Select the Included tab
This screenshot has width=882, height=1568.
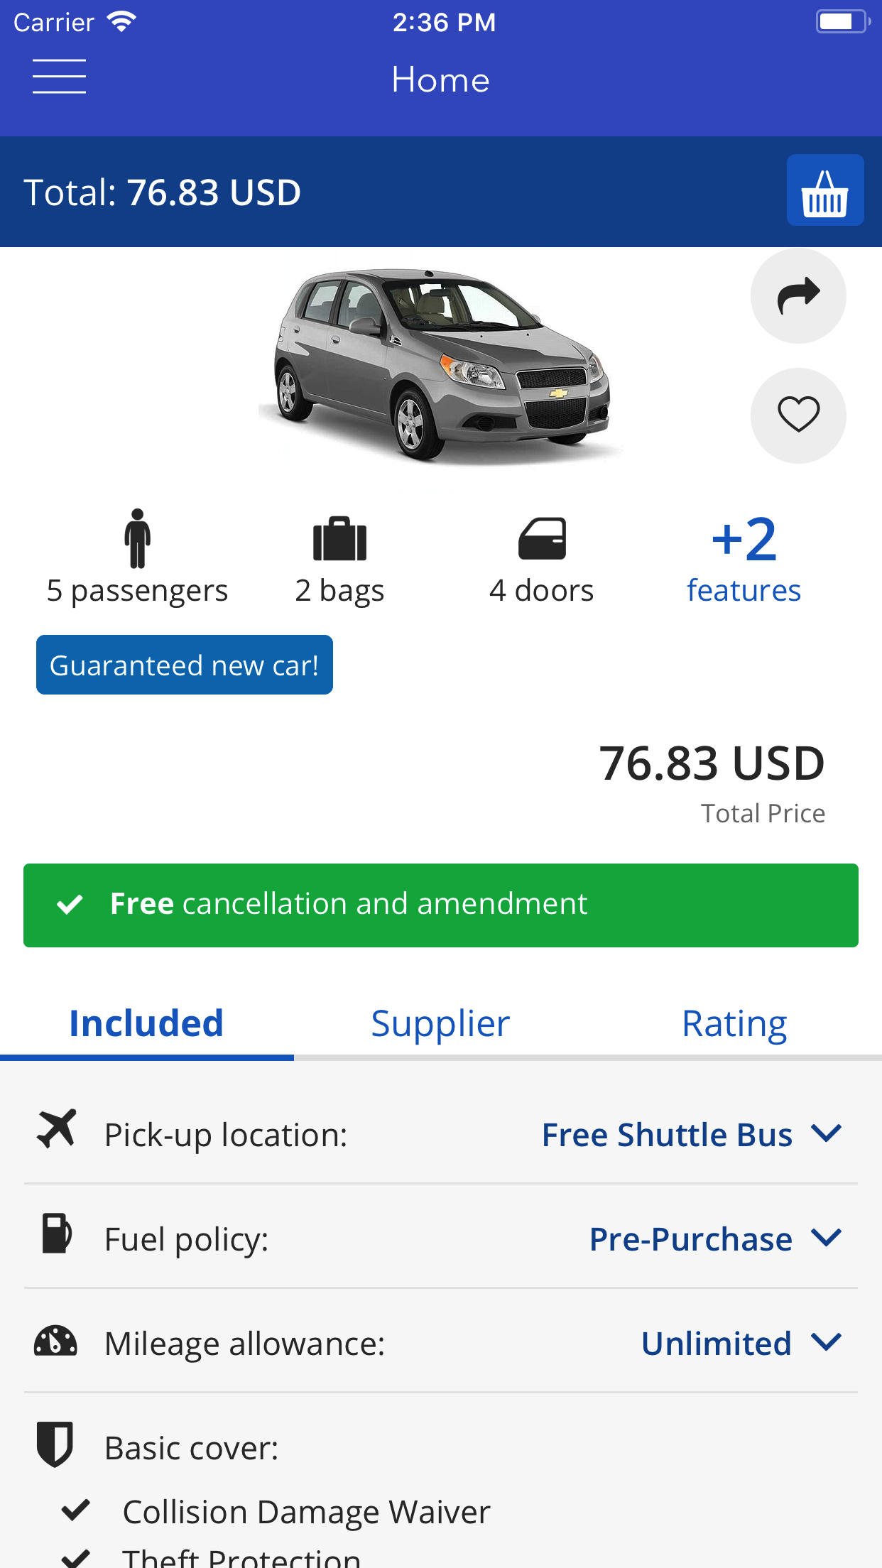[x=146, y=1024]
